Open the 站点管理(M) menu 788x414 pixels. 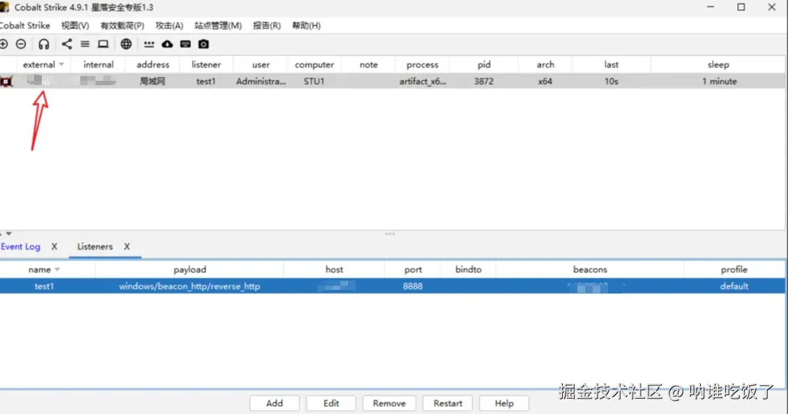click(218, 26)
